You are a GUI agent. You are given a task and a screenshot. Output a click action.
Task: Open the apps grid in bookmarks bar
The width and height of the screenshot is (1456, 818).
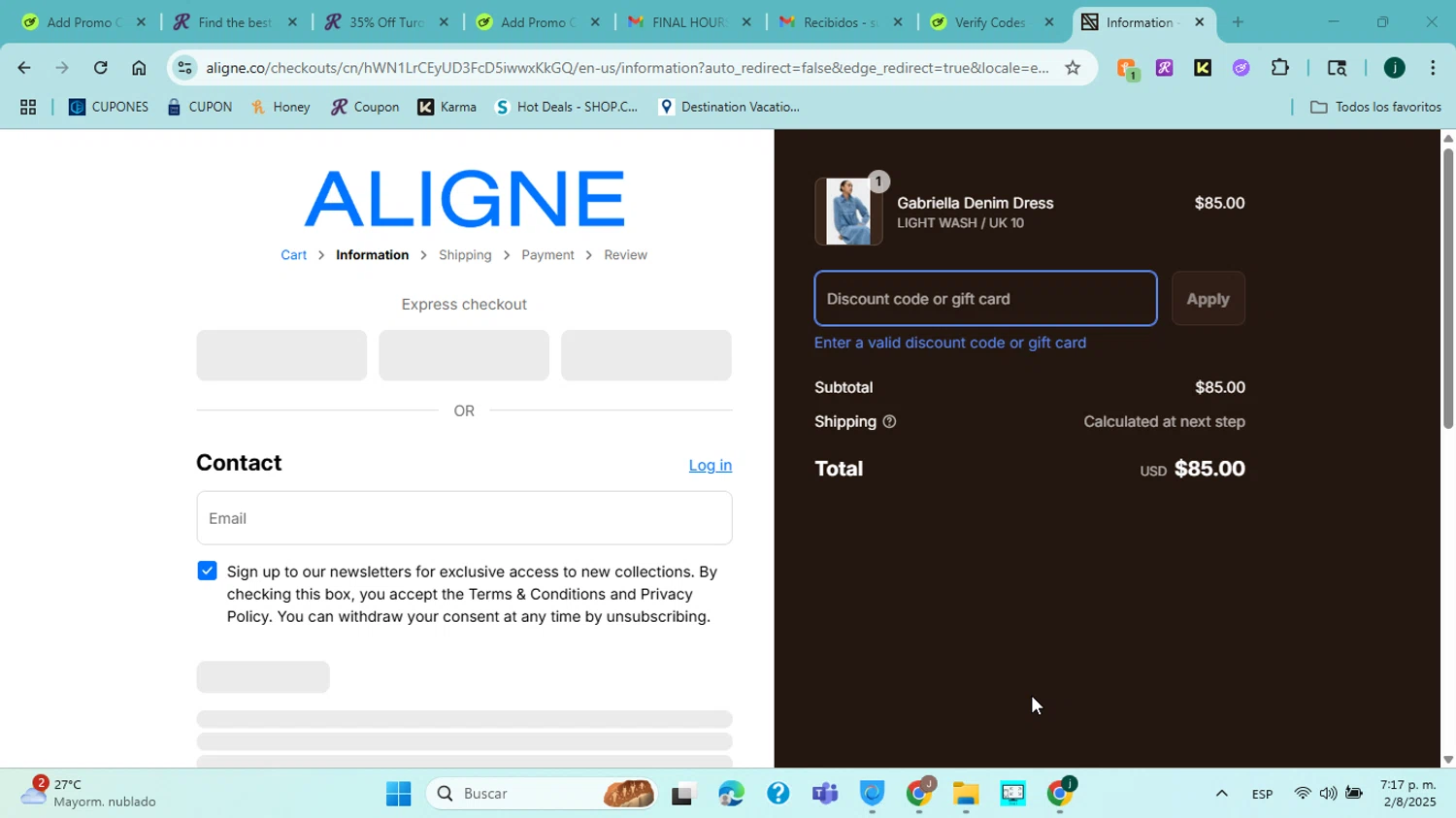pyautogui.click(x=28, y=107)
